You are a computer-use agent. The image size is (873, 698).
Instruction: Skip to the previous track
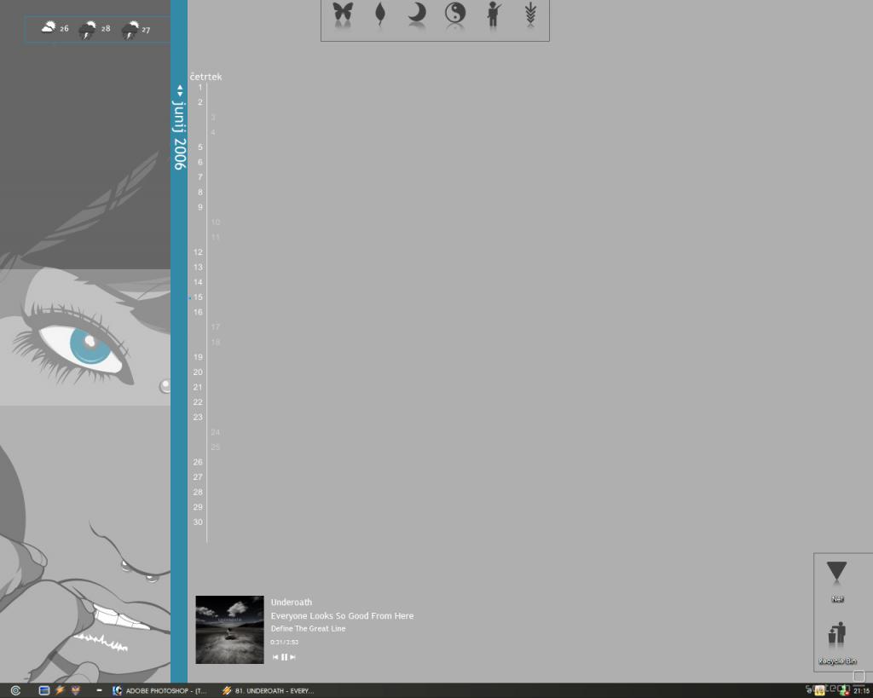click(275, 657)
